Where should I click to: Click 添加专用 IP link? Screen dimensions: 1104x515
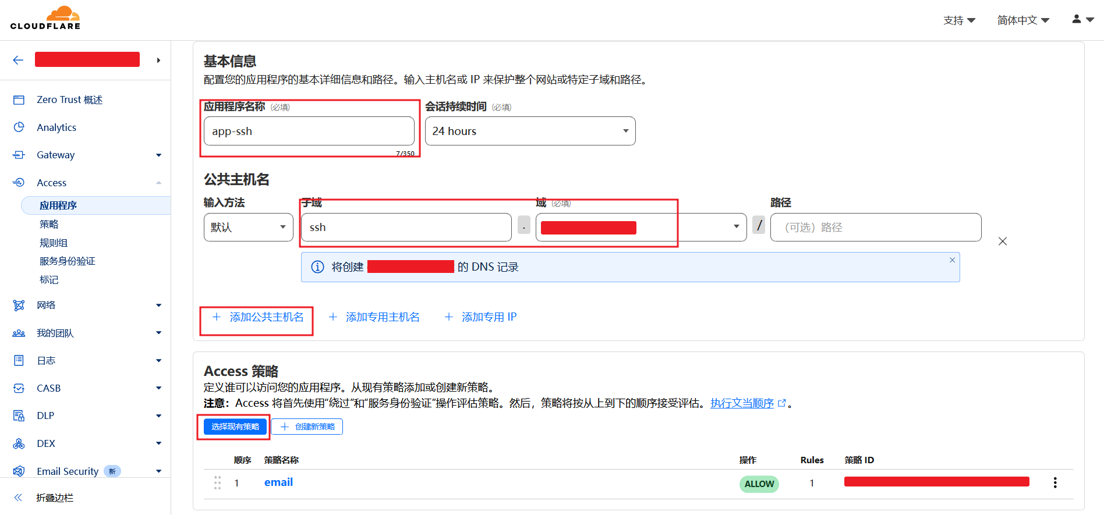(x=480, y=317)
